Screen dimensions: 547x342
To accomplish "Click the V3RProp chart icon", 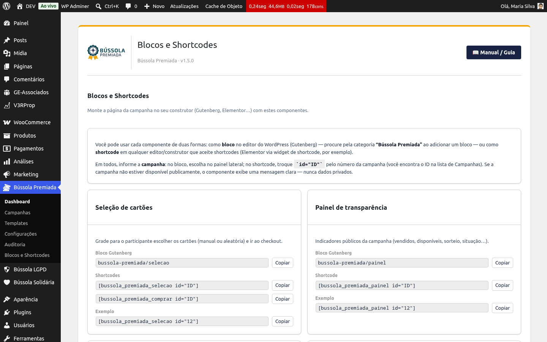I will [7, 105].
